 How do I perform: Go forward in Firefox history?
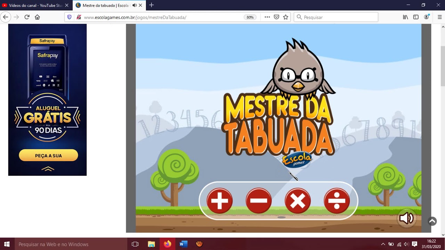pyautogui.click(x=16, y=17)
